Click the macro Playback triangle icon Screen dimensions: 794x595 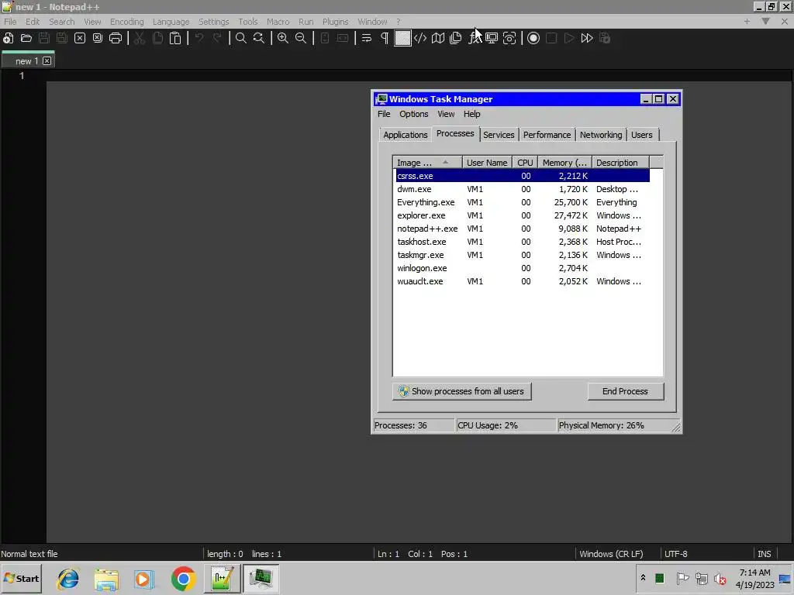click(x=569, y=38)
